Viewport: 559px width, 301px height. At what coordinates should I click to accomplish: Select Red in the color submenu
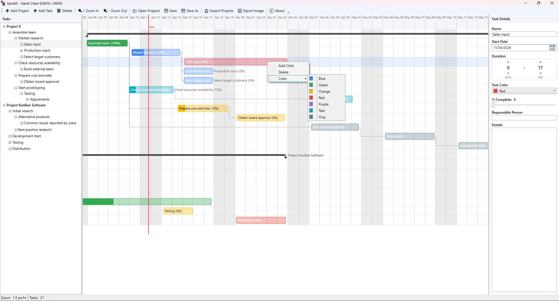point(327,98)
